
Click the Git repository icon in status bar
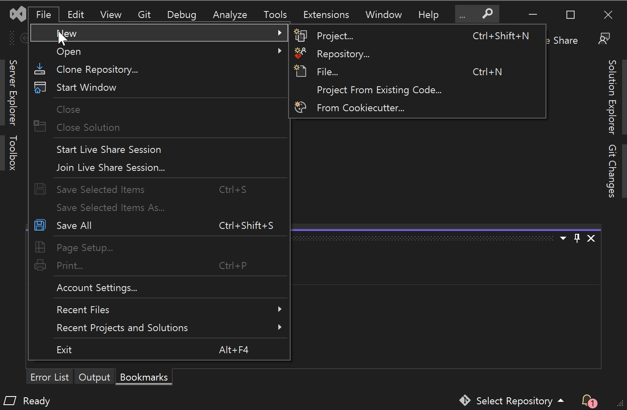(x=465, y=400)
